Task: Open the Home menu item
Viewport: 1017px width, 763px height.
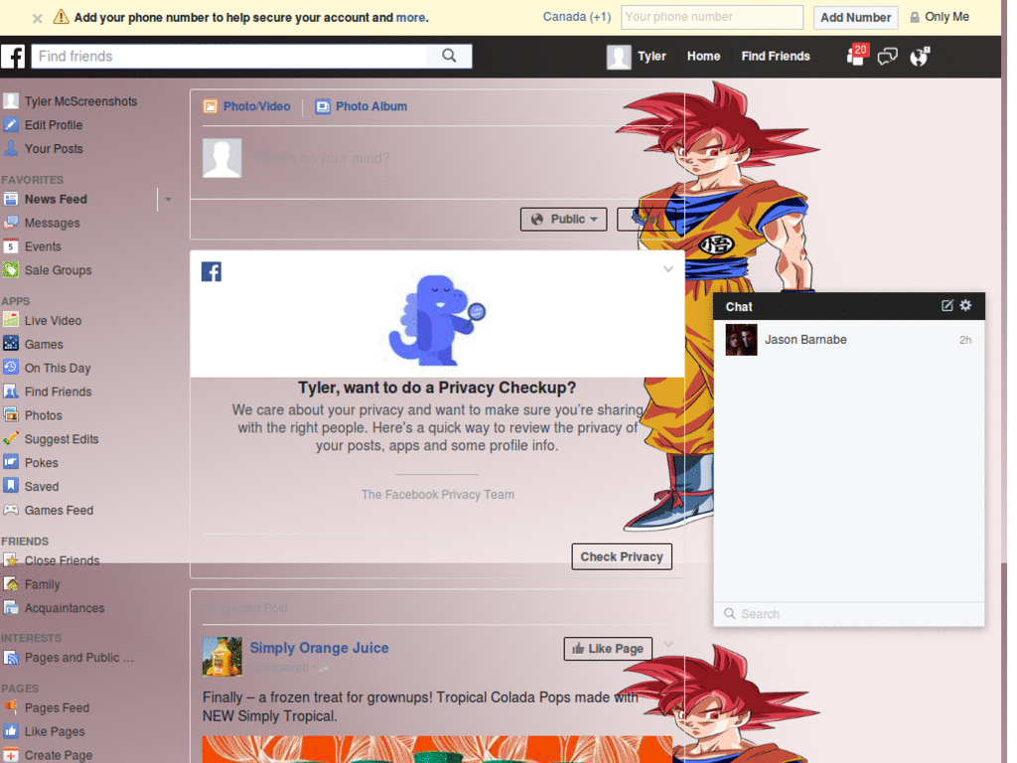Action: [703, 57]
